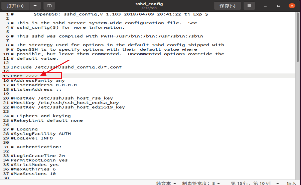This screenshot has width=301, height=185.
Task: Open the 制表符宽度: 8 tab width dropdown
Action: (x=201, y=183)
